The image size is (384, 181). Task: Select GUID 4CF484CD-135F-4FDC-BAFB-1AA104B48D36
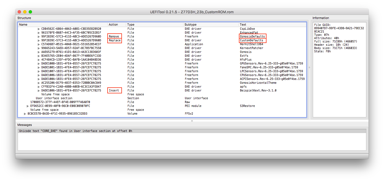click(71, 60)
